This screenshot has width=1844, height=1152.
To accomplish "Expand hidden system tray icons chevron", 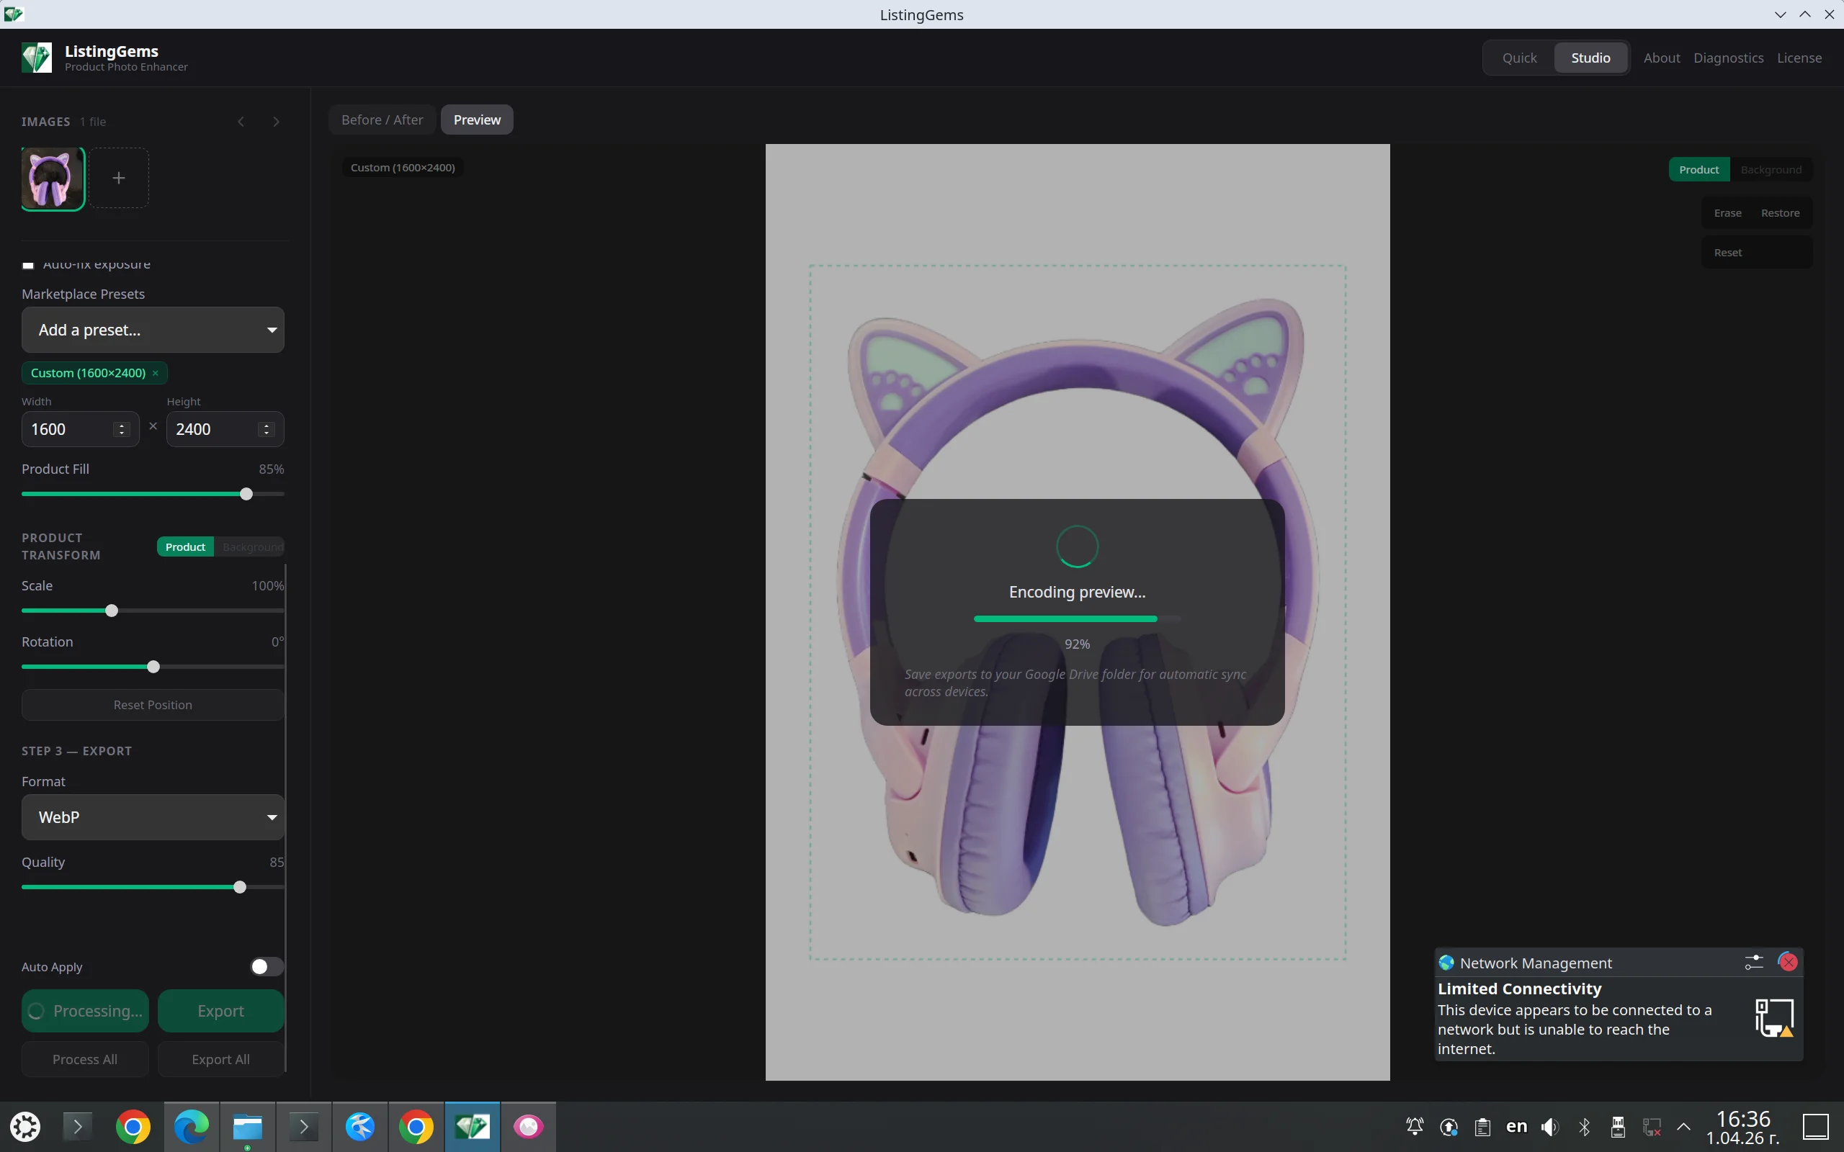I will tap(1685, 1128).
